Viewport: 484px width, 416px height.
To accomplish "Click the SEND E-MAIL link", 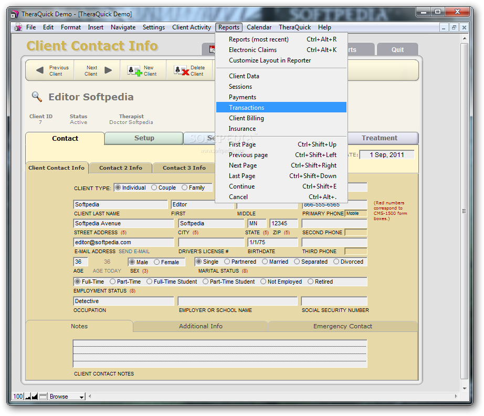I will pos(134,252).
